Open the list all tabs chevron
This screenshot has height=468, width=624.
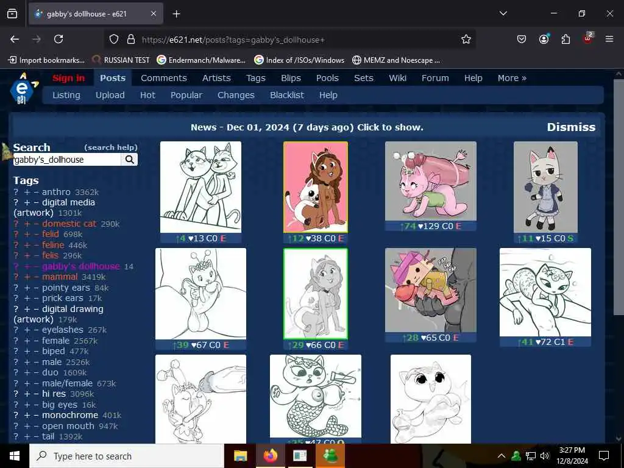pos(503,13)
